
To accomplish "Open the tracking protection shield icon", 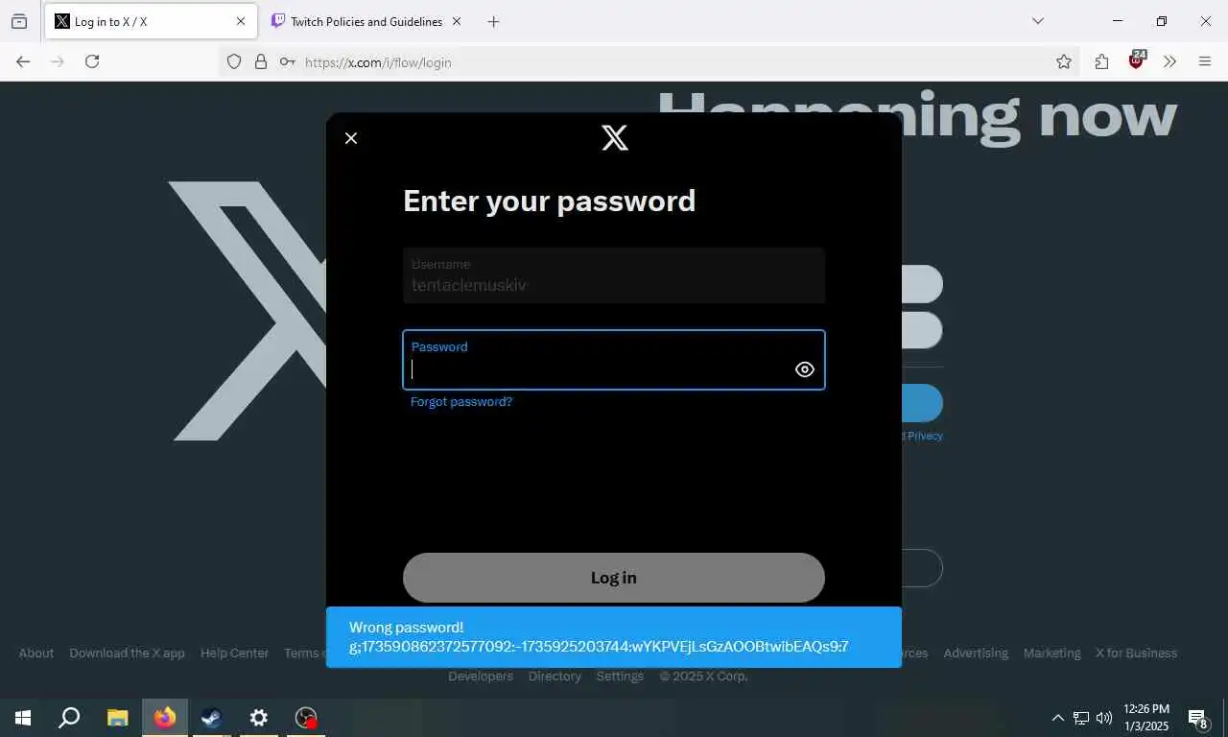I will pos(234,61).
